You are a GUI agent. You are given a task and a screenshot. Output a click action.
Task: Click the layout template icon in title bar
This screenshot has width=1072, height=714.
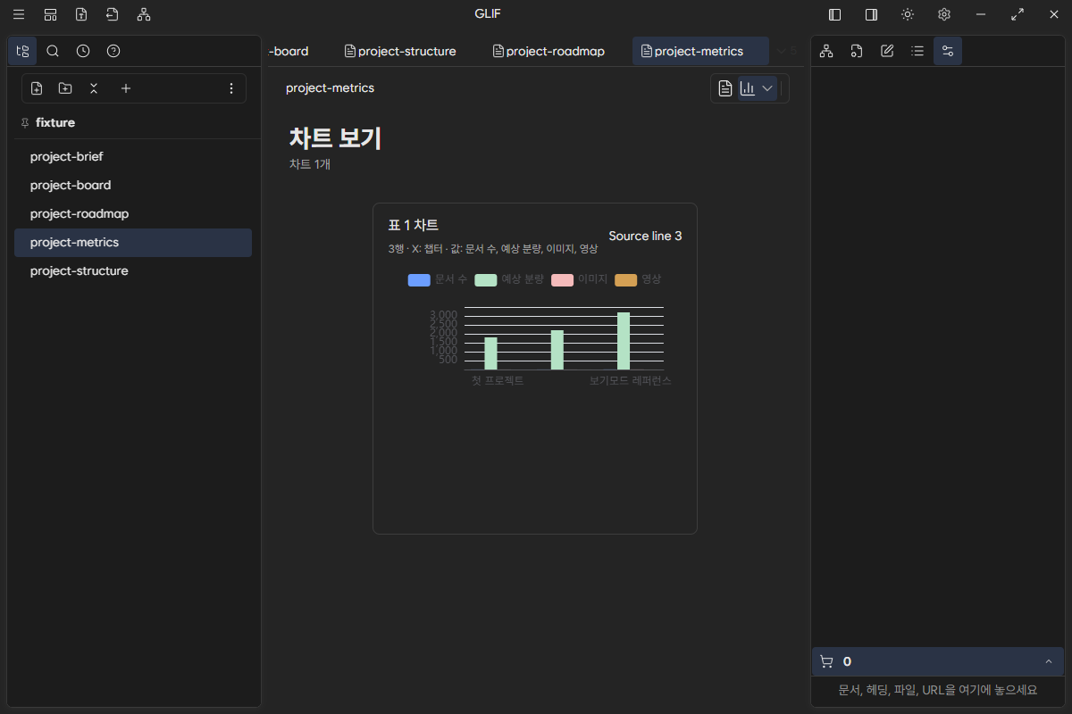[x=51, y=14]
